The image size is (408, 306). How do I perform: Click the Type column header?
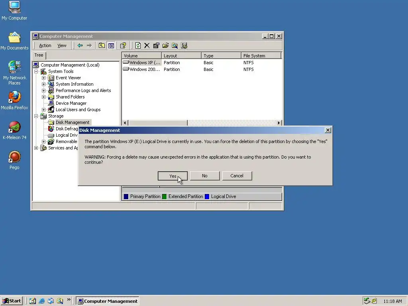[x=222, y=56]
